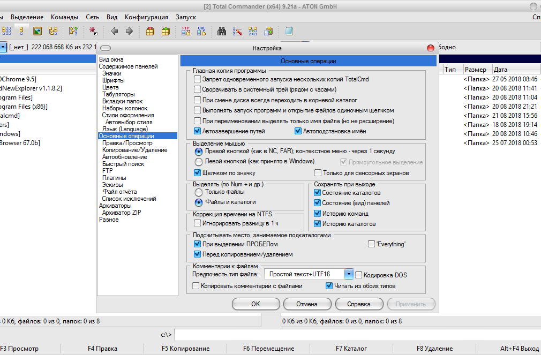Open the Конфигурация menu
This screenshot has height=355, width=541.
[146, 17]
